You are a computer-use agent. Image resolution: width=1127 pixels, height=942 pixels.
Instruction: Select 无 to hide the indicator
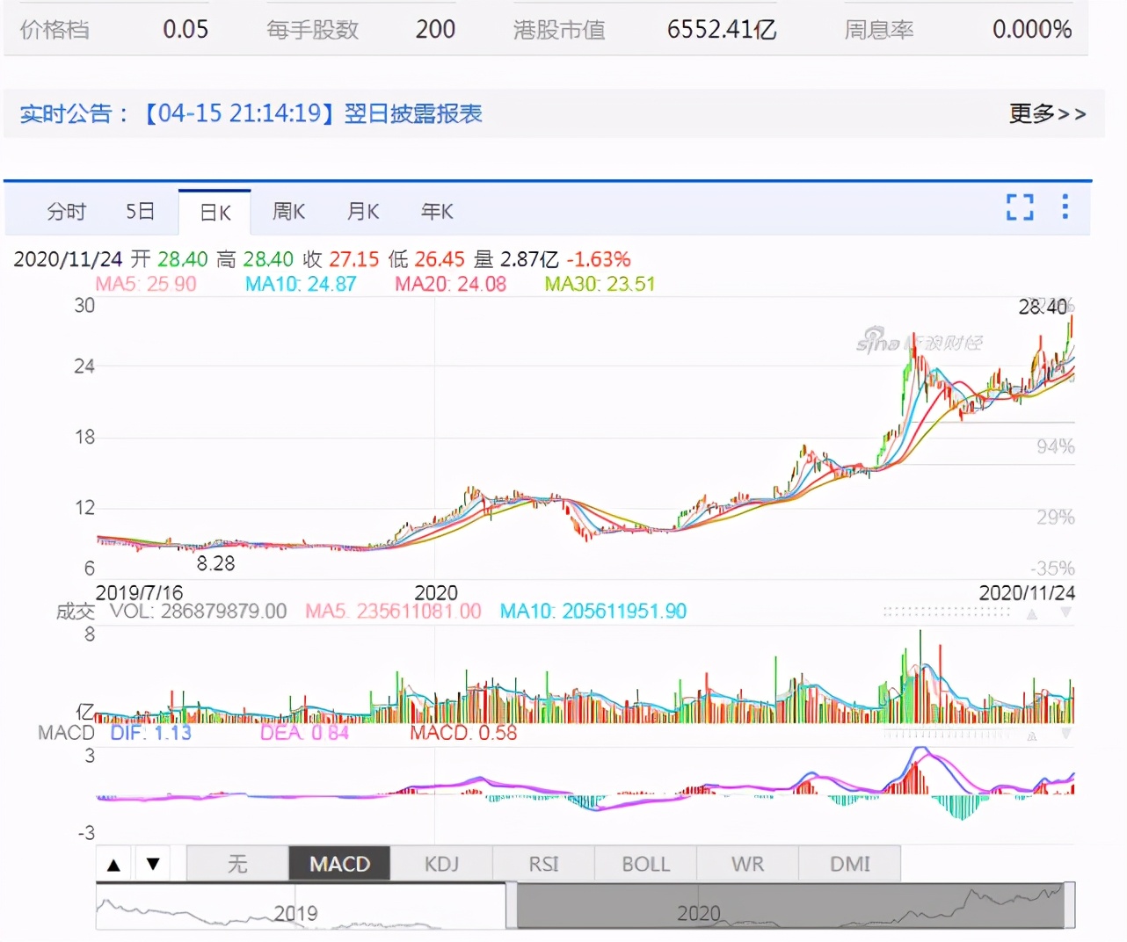coord(236,864)
